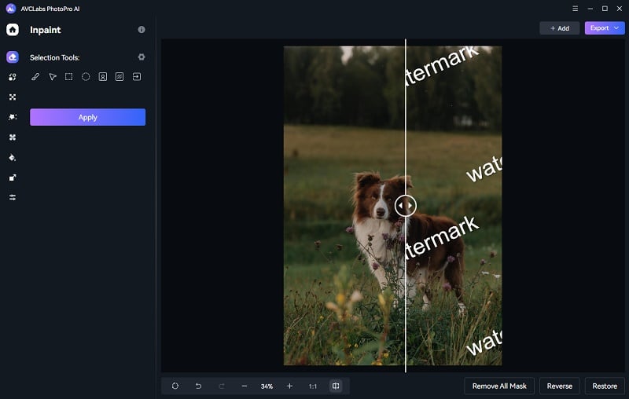
Task: Click the dog photo preview
Action: 392,206
